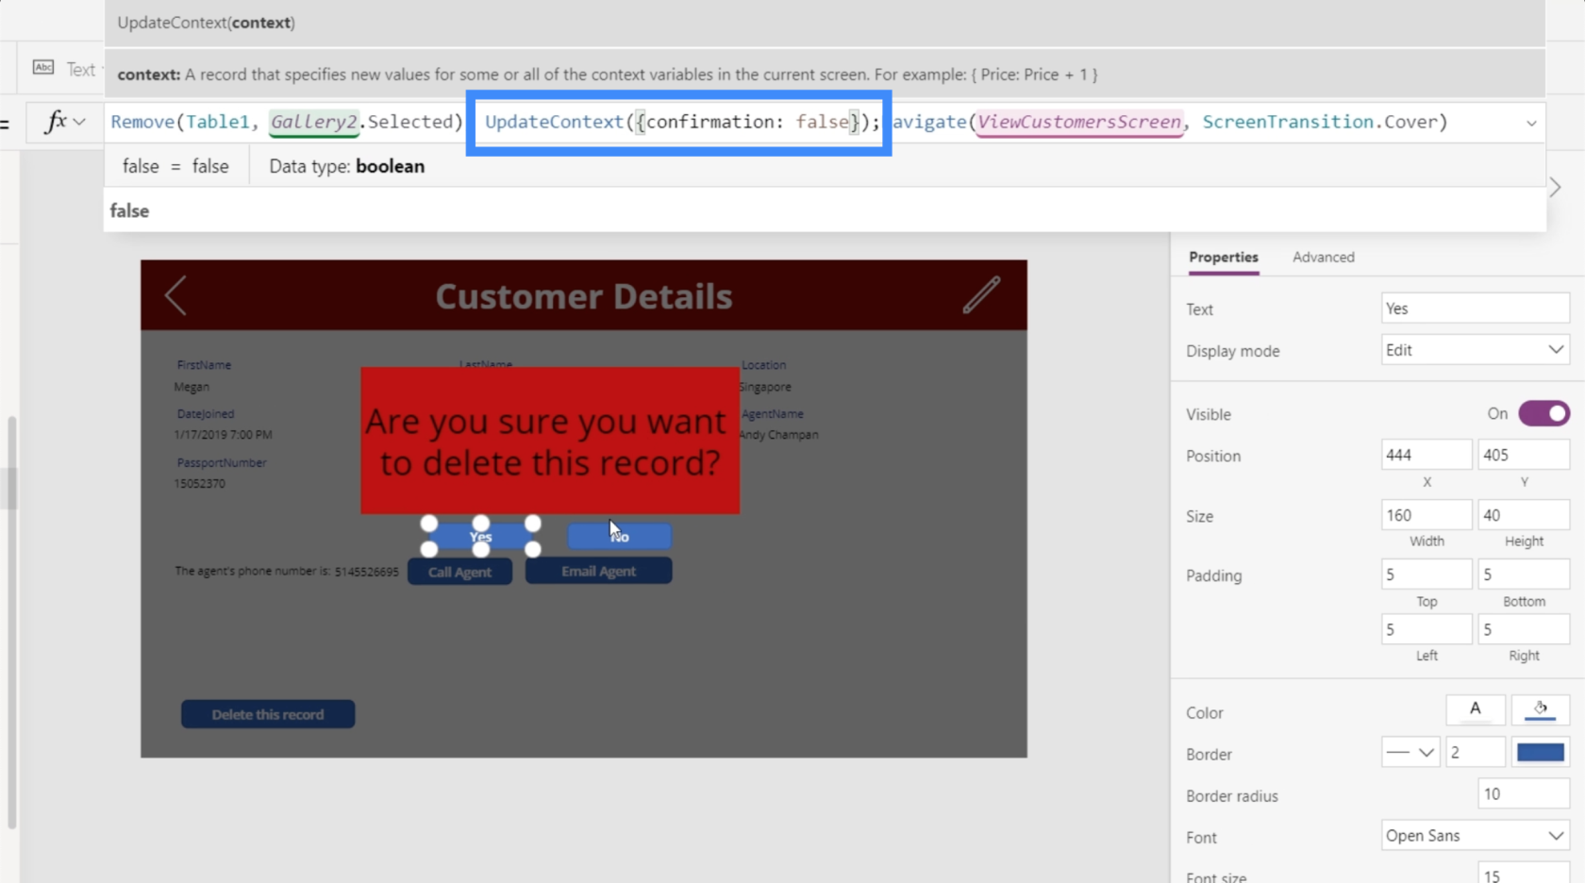The image size is (1585, 883).
Task: Edit the Padding Bottom field
Action: [x=1524, y=575]
